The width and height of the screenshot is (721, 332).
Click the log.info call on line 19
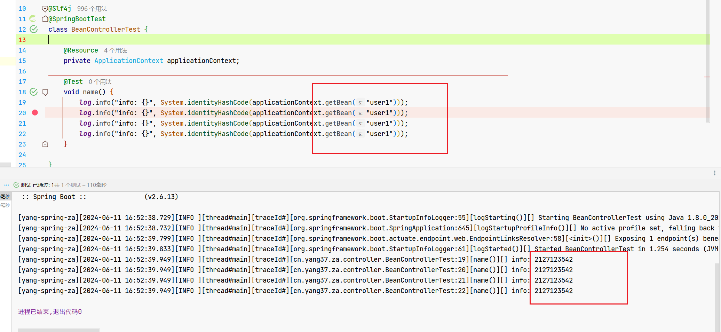(x=95, y=102)
